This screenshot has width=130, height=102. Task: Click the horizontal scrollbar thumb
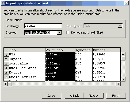click(x=10, y=84)
